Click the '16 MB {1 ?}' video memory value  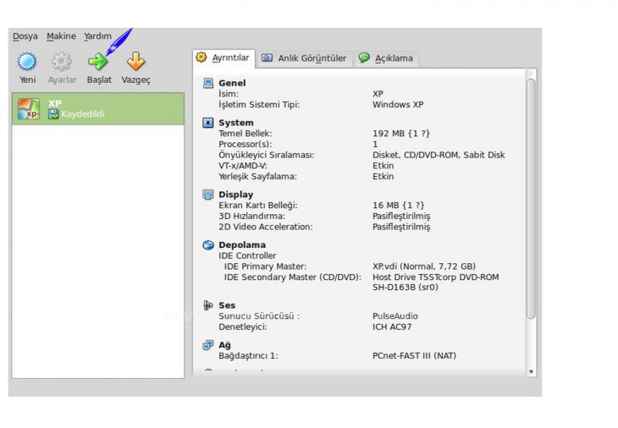click(399, 206)
